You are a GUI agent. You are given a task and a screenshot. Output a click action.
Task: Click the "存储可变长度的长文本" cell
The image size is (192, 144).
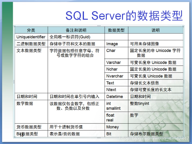tap(156, 90)
